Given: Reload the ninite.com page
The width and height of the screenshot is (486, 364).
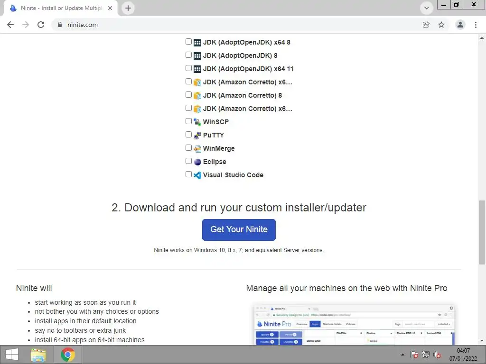Looking at the screenshot, I should (x=41, y=25).
